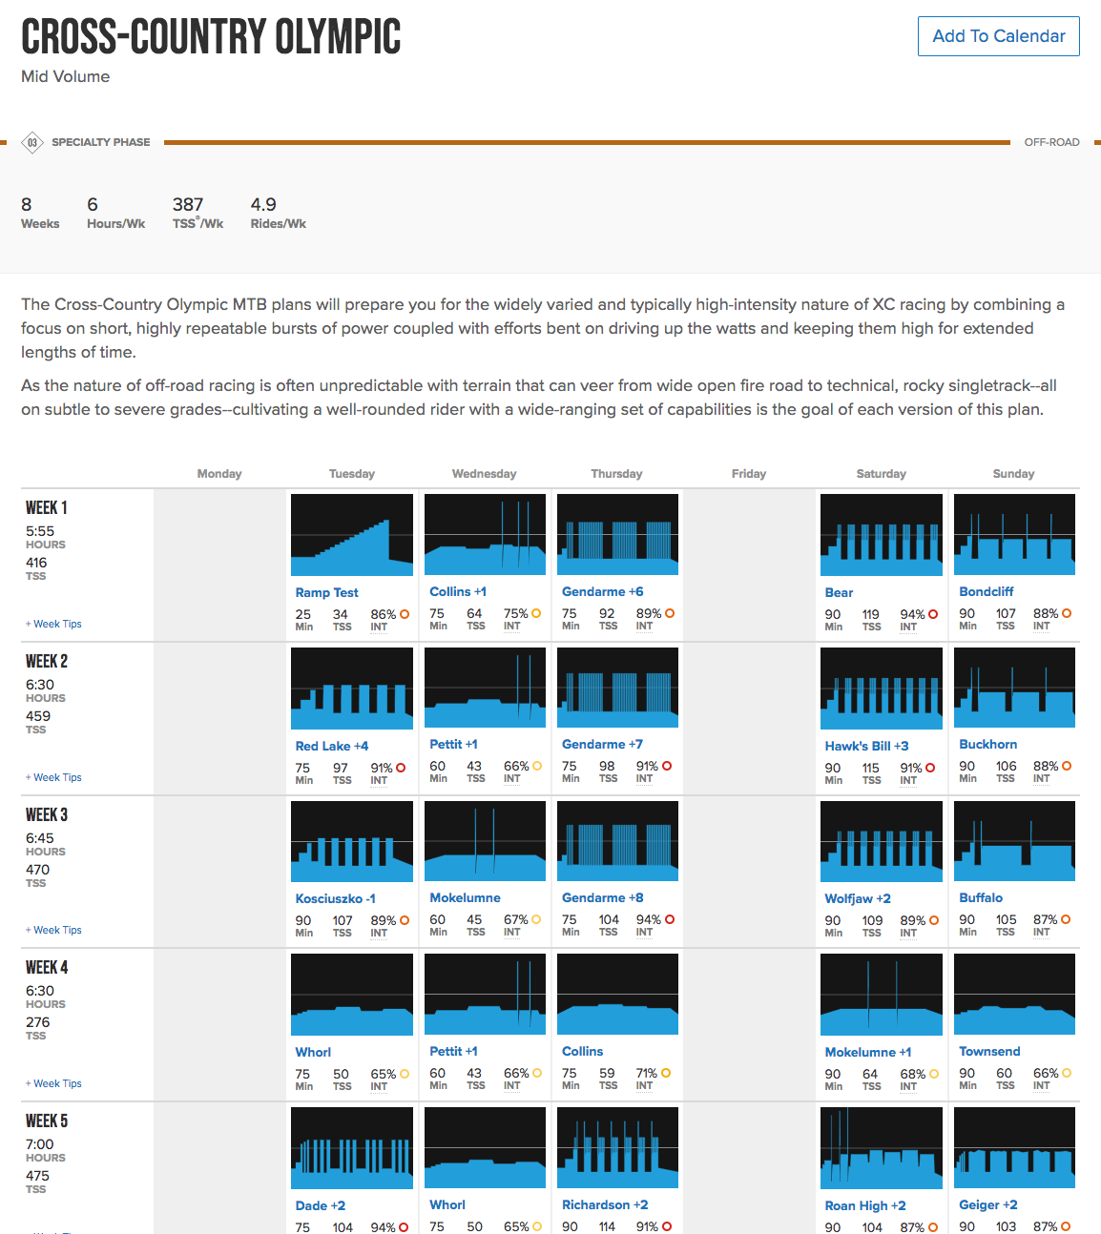Click the Townsend 66% intensity circle icon

point(1067,1073)
